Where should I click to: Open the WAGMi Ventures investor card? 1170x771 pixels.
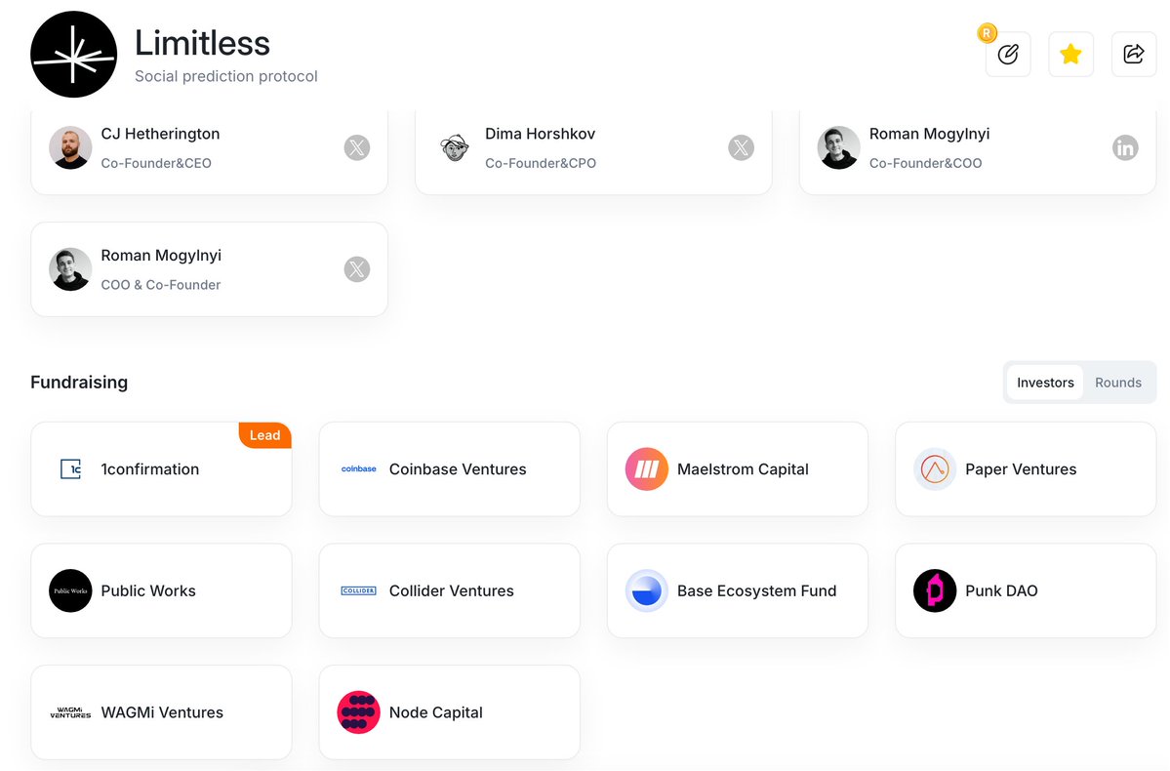point(161,712)
